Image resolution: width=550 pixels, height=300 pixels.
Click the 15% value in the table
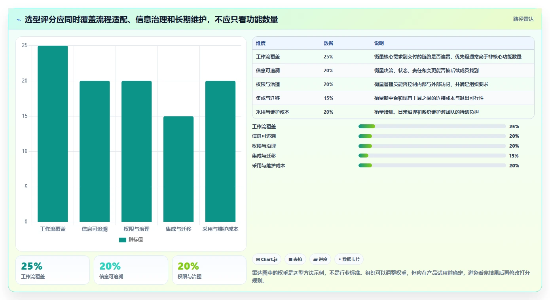pos(328,98)
